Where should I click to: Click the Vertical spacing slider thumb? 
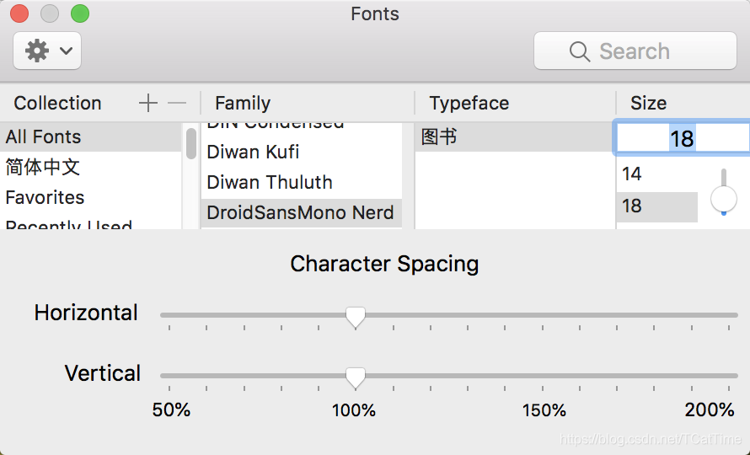[356, 377]
